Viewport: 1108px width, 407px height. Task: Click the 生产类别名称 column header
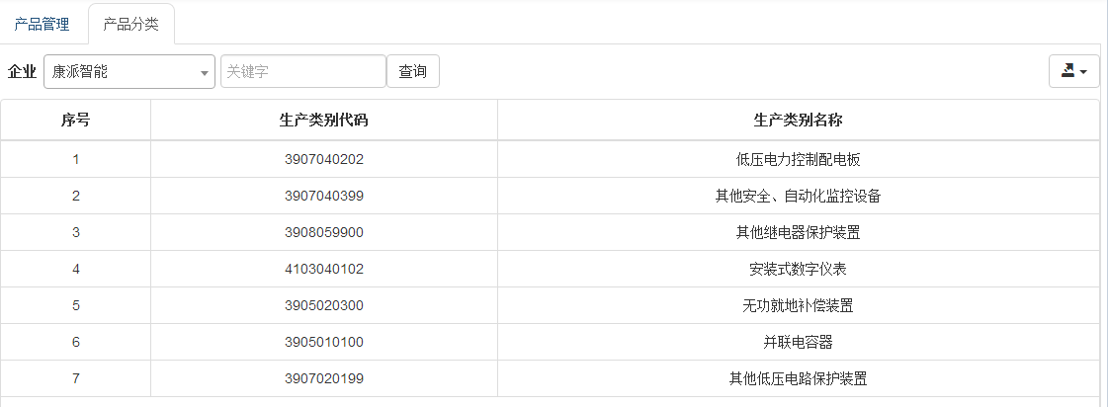pyautogui.click(x=798, y=121)
